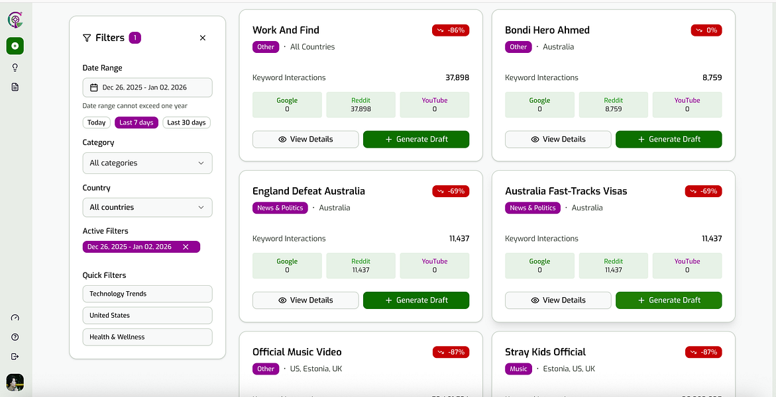Expand the All countries dropdown
The image size is (776, 397).
[x=147, y=207]
